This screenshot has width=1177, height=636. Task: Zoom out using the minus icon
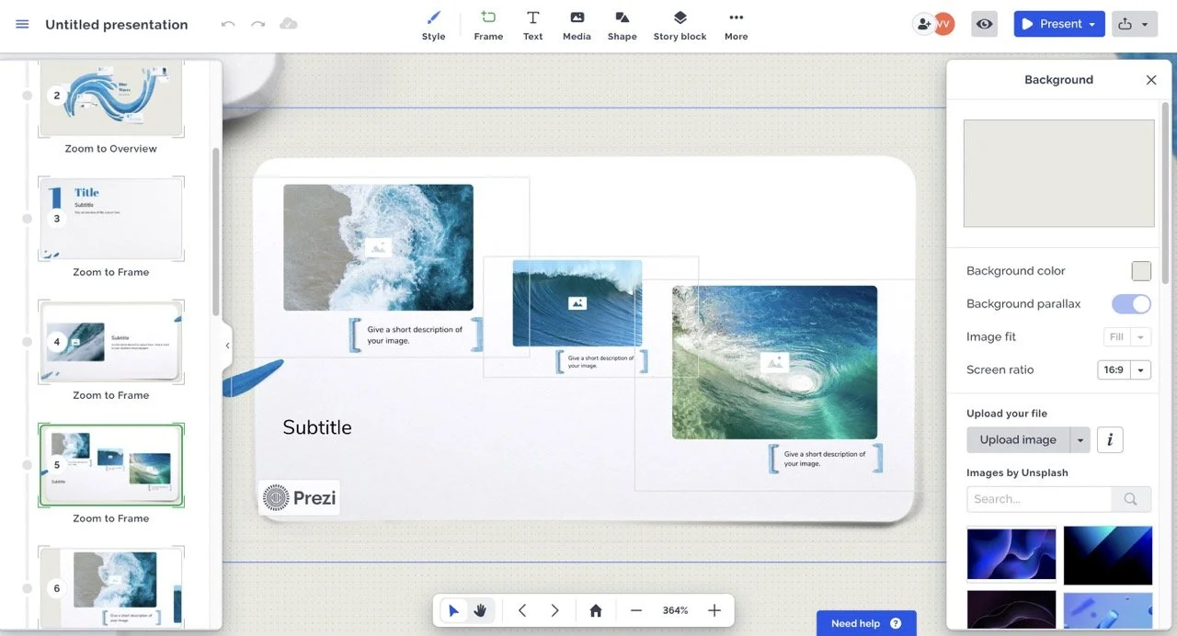point(635,609)
